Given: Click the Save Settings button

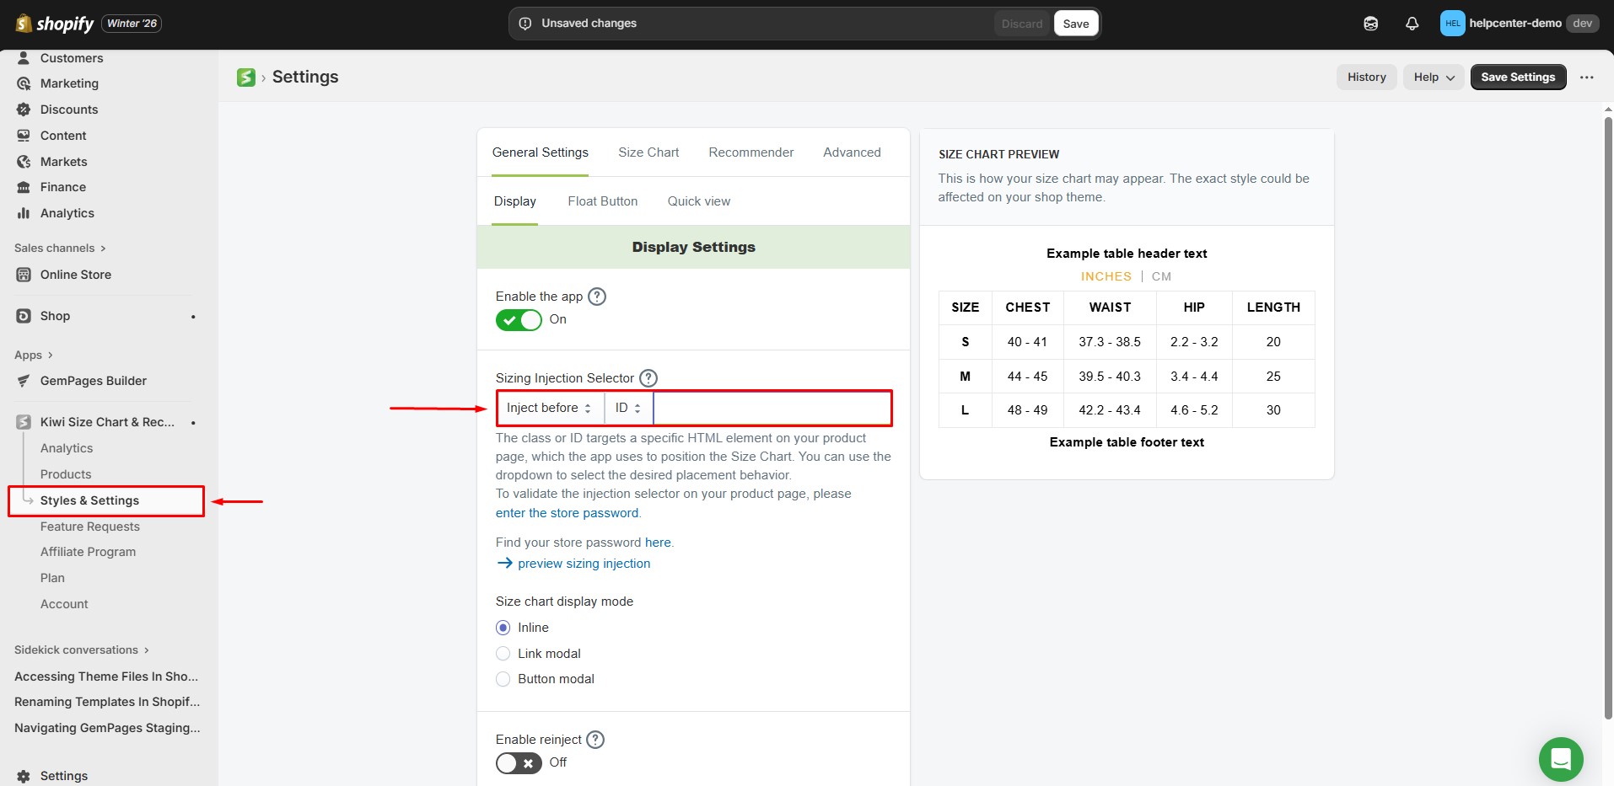Looking at the screenshot, I should point(1518,78).
